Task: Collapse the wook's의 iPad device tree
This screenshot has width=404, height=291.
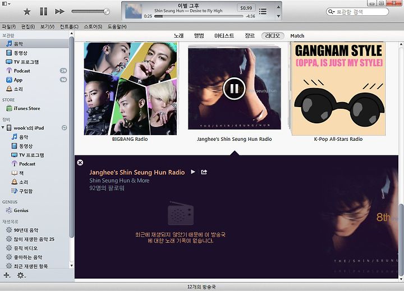Action: coord(3,127)
